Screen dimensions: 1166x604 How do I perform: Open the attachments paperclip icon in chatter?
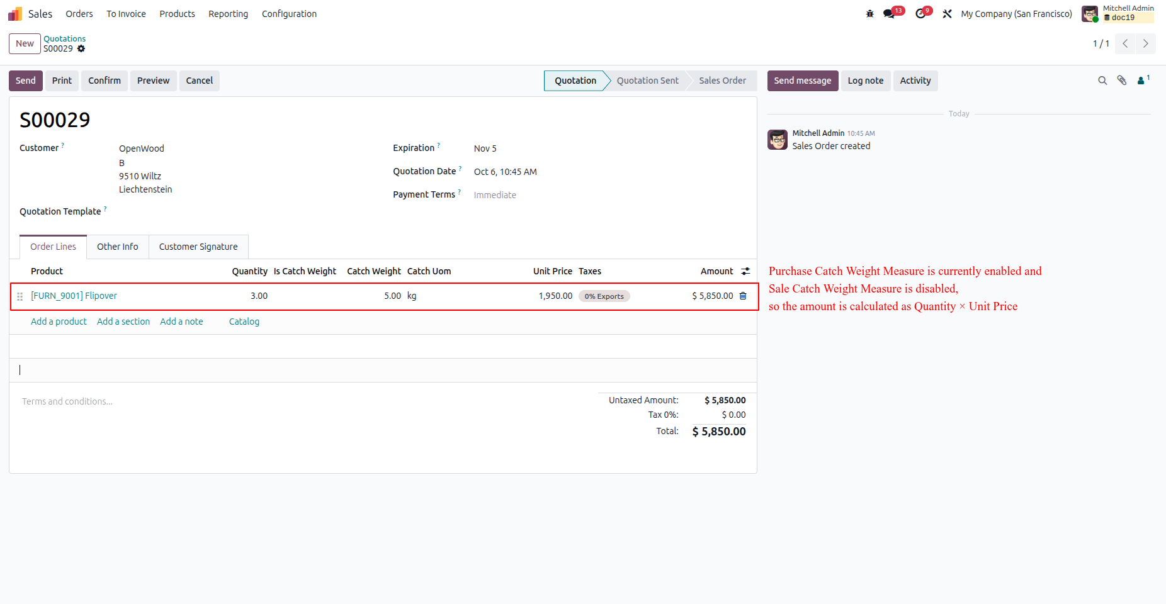(1122, 81)
